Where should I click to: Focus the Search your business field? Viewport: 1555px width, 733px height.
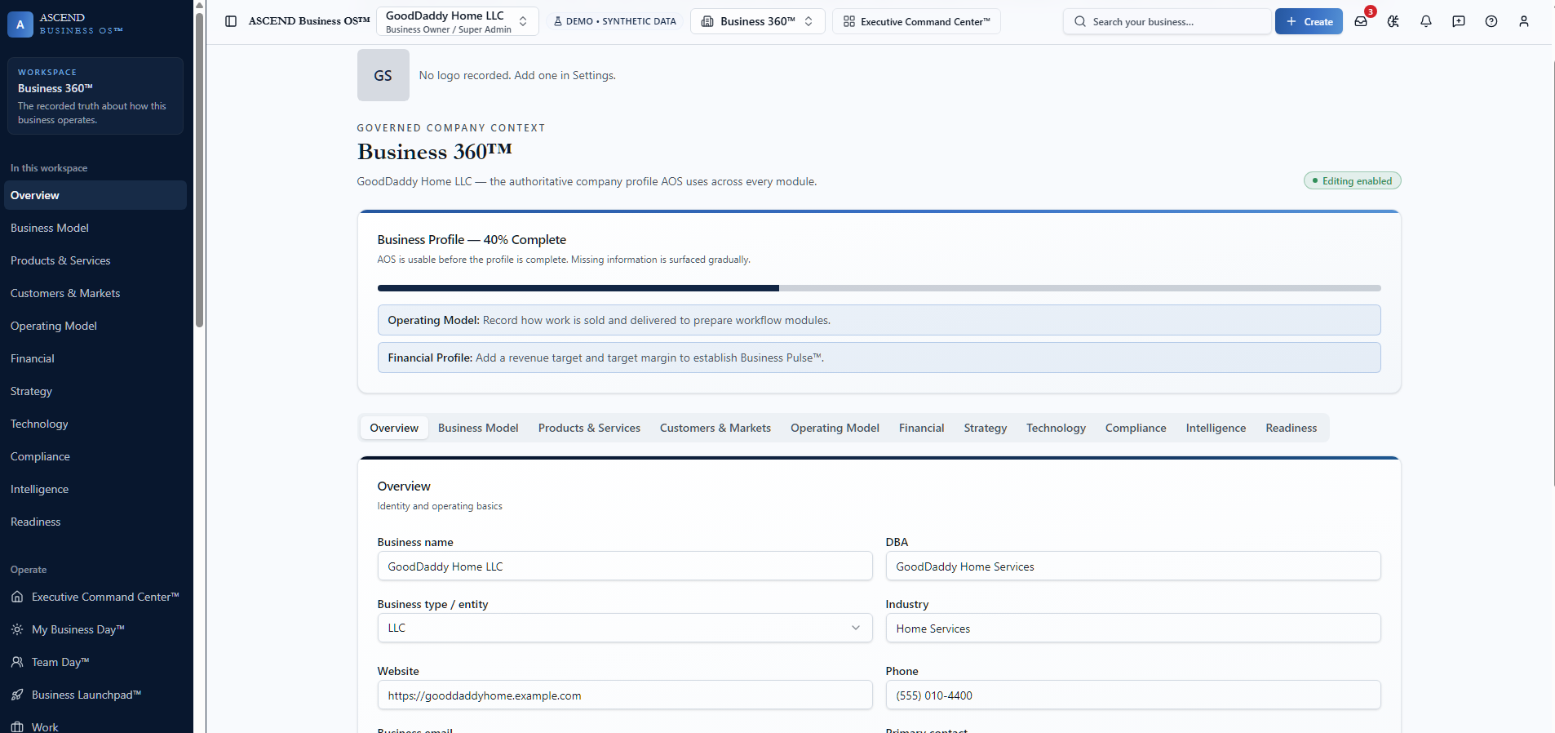pos(1167,21)
